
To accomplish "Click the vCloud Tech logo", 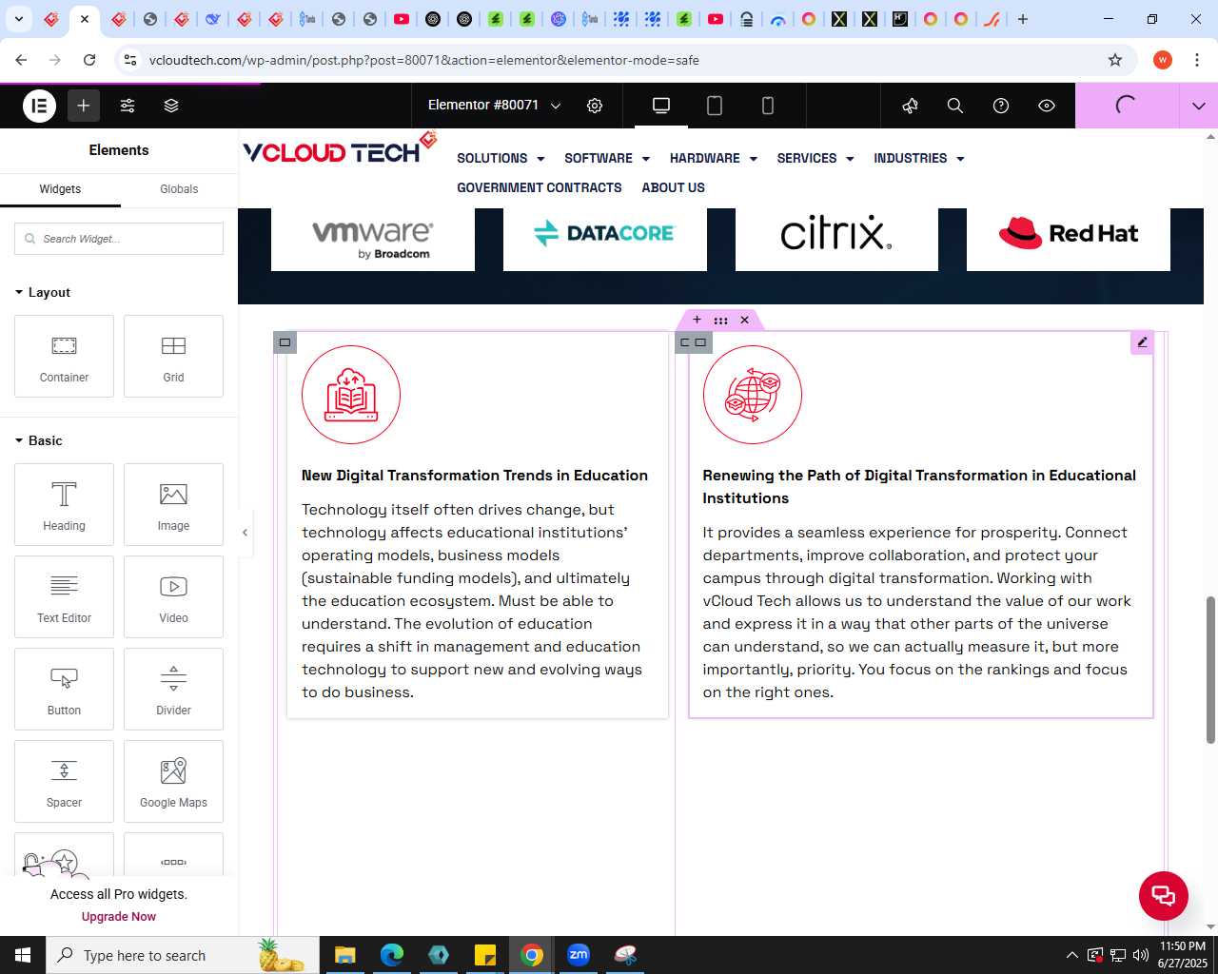I will coord(340,149).
